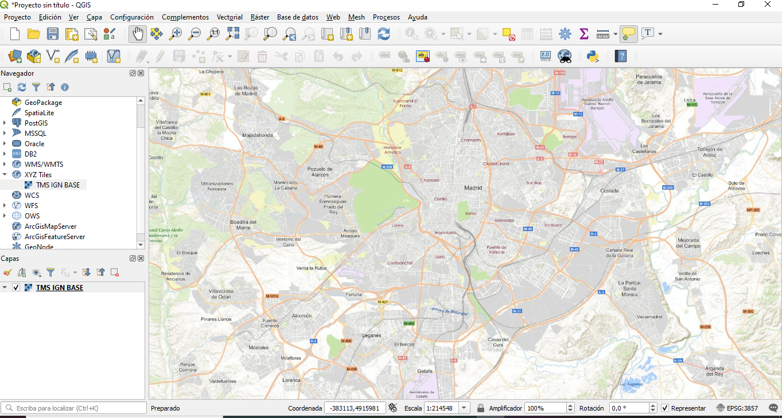
Task: Expand the WFS node
Action: pos(5,206)
